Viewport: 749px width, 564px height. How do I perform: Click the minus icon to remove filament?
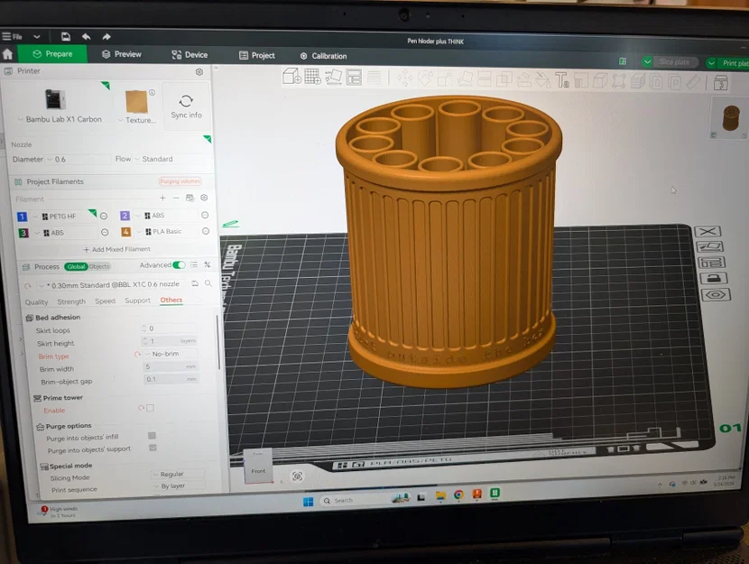[176, 198]
